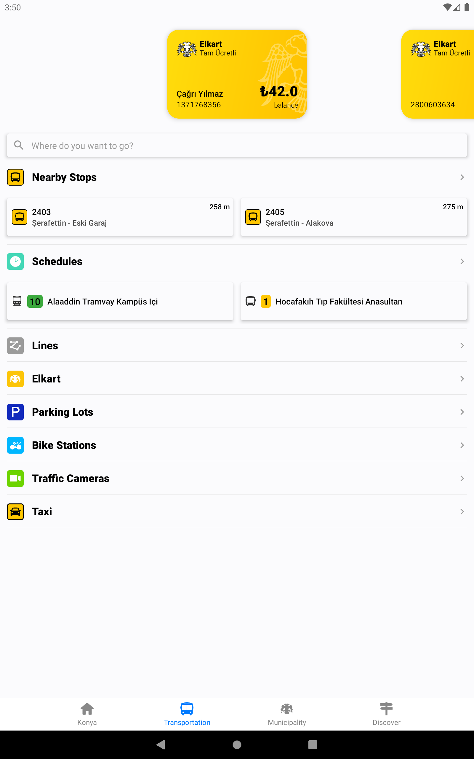Tap the Schedules clock icon
Image resolution: width=474 pixels, height=759 pixels.
[15, 261]
